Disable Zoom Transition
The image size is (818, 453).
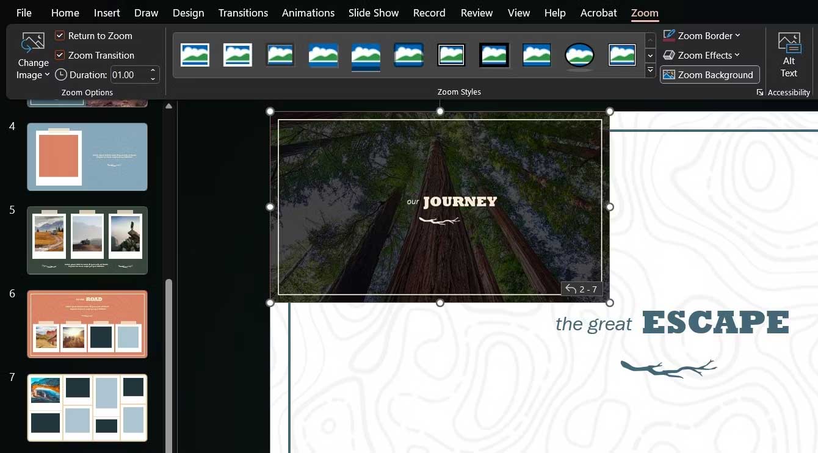(x=59, y=55)
